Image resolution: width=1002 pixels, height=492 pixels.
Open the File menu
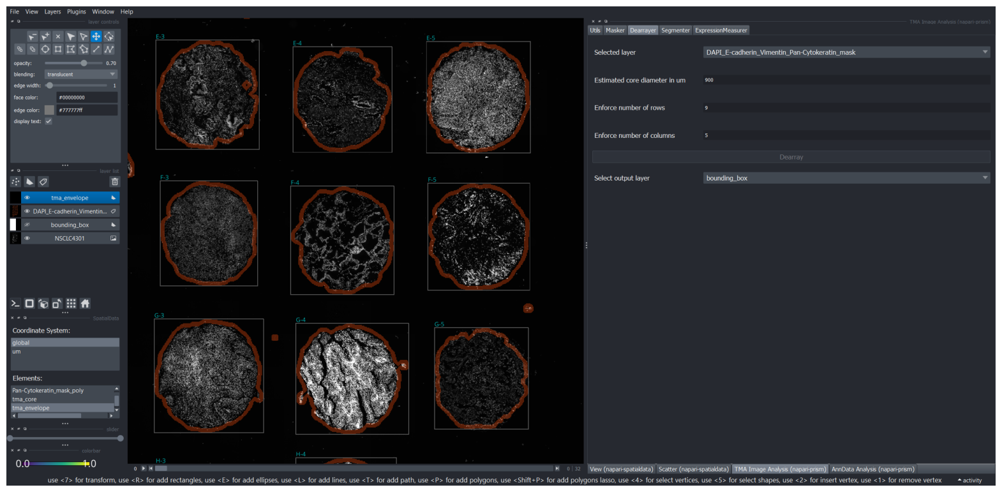tap(15, 11)
